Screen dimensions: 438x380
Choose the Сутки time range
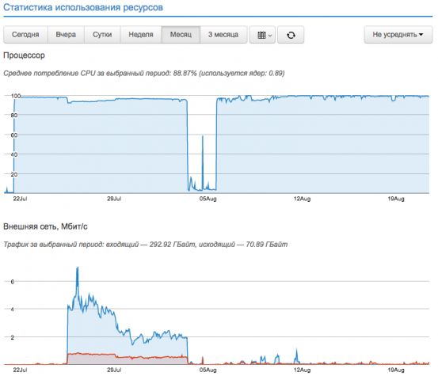coord(102,35)
